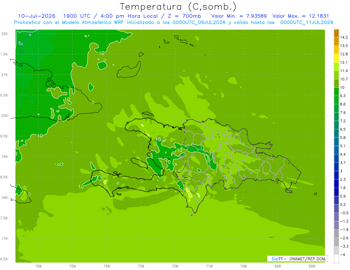Click the longitude label '74W'
Image resolution: width=350 pixels, height=270 pixels.
pos(107,266)
